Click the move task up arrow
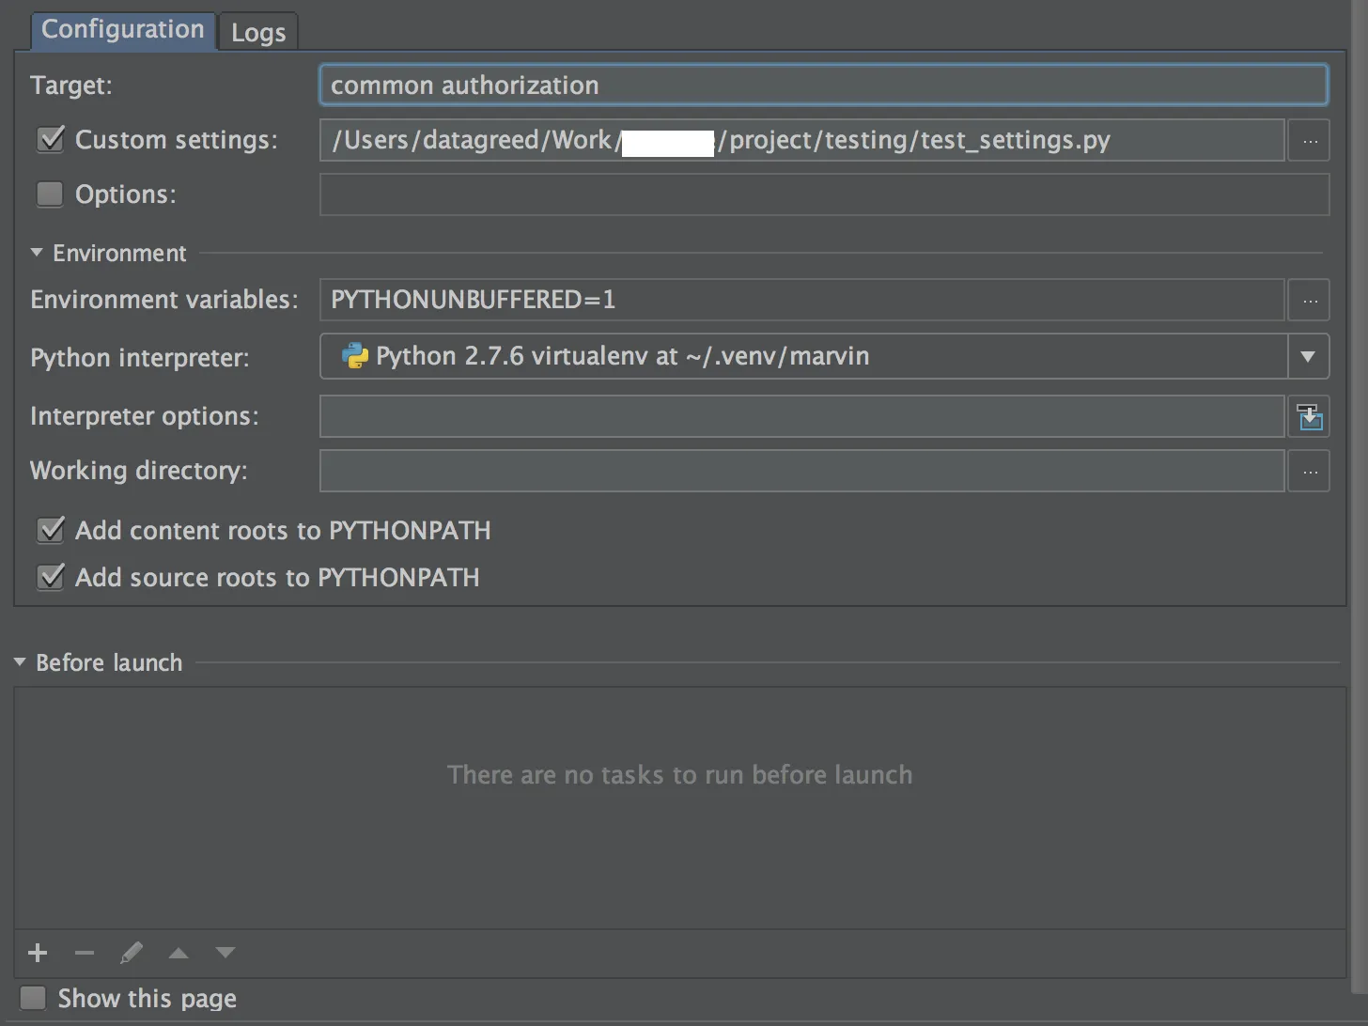This screenshot has width=1368, height=1026. point(179,953)
